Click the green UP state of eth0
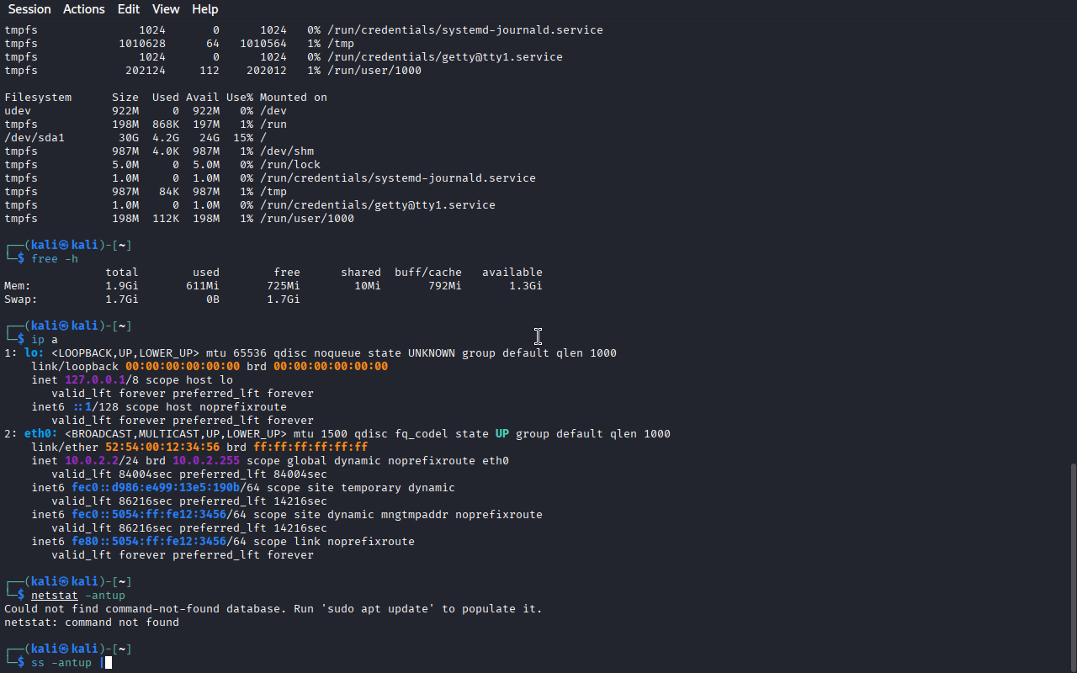The image size is (1077, 673). [x=502, y=434]
